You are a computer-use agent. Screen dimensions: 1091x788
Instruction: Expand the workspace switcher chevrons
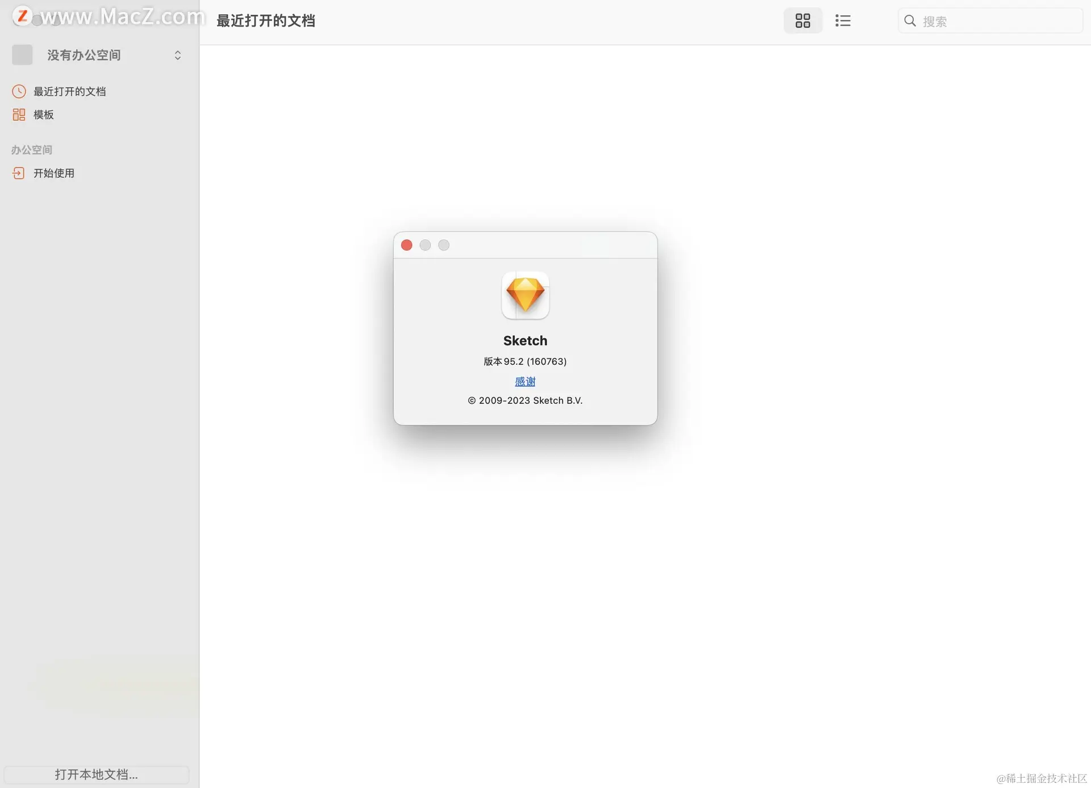pyautogui.click(x=177, y=55)
